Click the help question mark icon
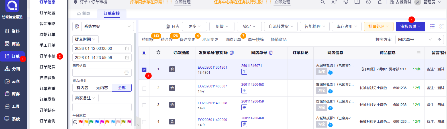The width and height of the screenshot is (447, 129). coord(368,2)
